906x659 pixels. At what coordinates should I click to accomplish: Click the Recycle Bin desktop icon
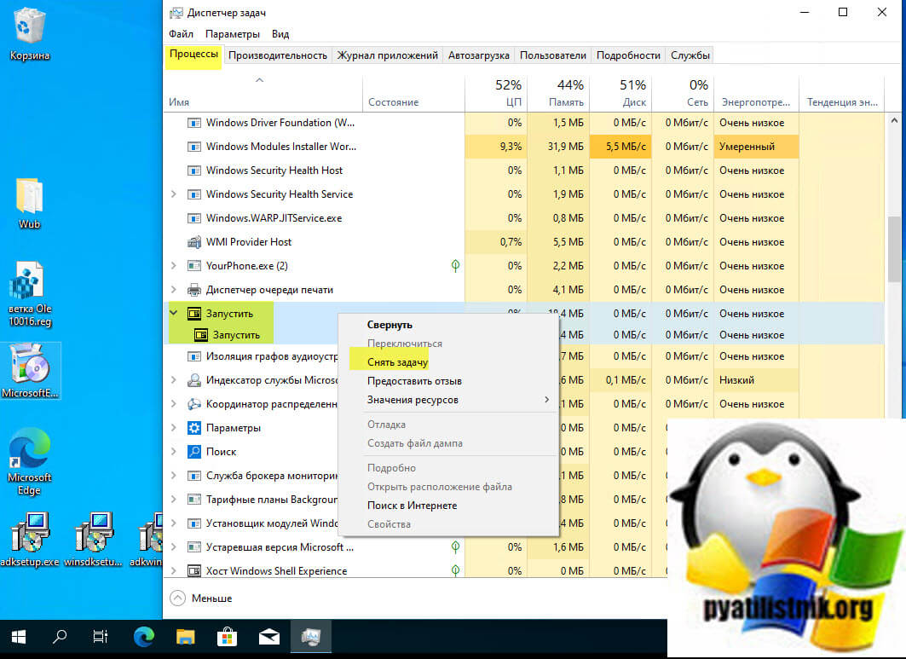(29, 32)
